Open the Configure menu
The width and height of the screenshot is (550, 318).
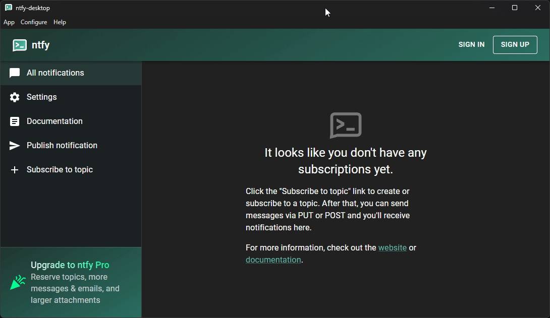[34, 22]
